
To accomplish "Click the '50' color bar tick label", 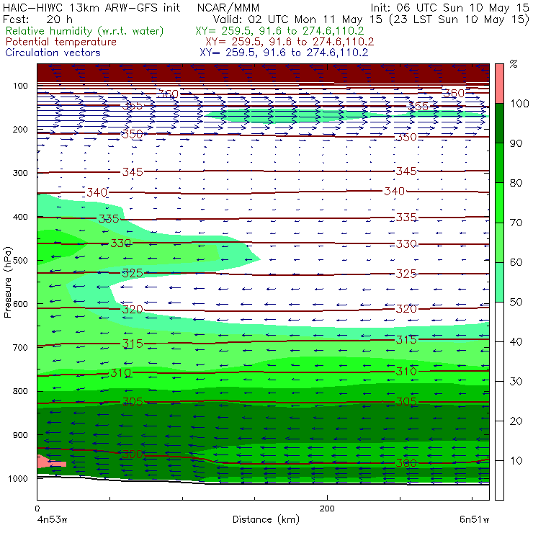I will coord(516,303).
